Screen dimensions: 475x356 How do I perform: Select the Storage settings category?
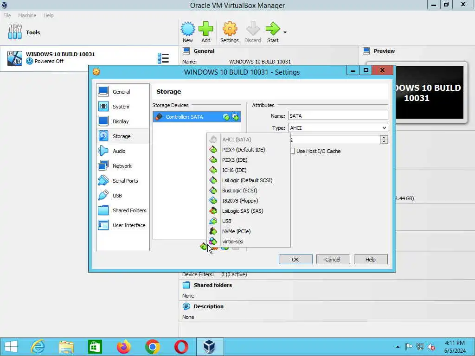122,136
